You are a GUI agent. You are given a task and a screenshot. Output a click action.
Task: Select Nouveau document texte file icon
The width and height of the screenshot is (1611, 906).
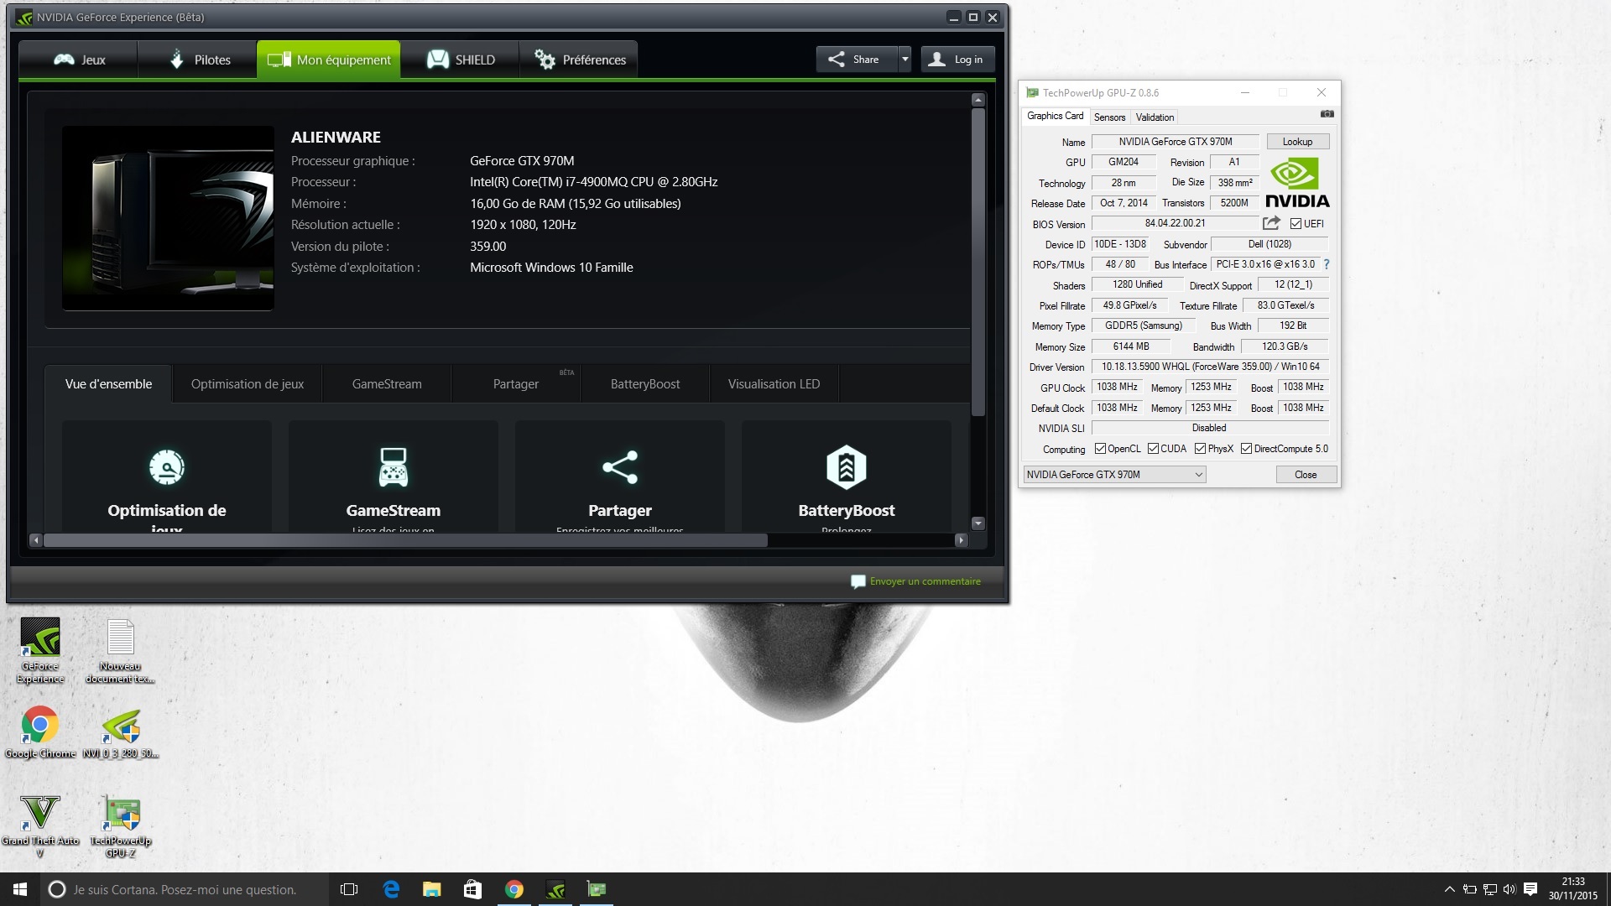tap(120, 651)
